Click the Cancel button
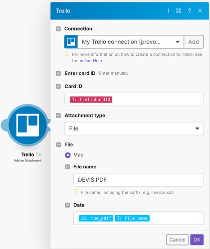 (177, 240)
